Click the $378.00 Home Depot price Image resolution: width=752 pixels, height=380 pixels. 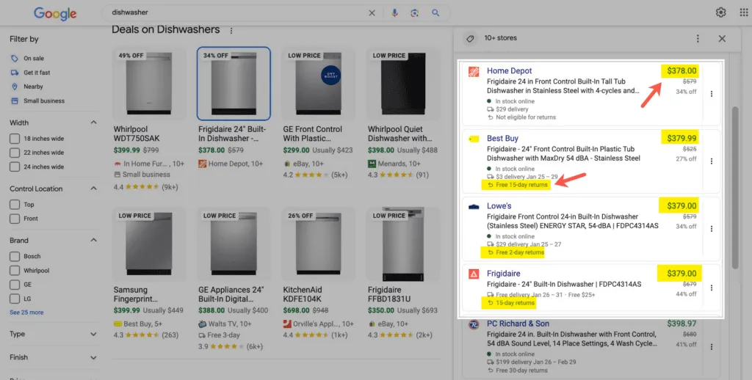click(x=681, y=71)
